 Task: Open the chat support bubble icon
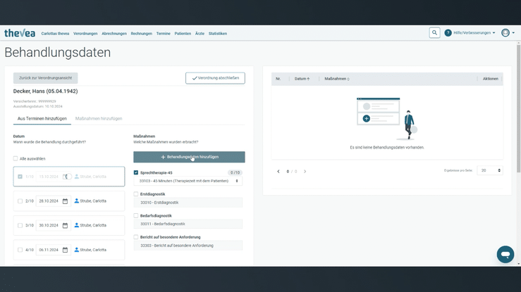(505, 254)
